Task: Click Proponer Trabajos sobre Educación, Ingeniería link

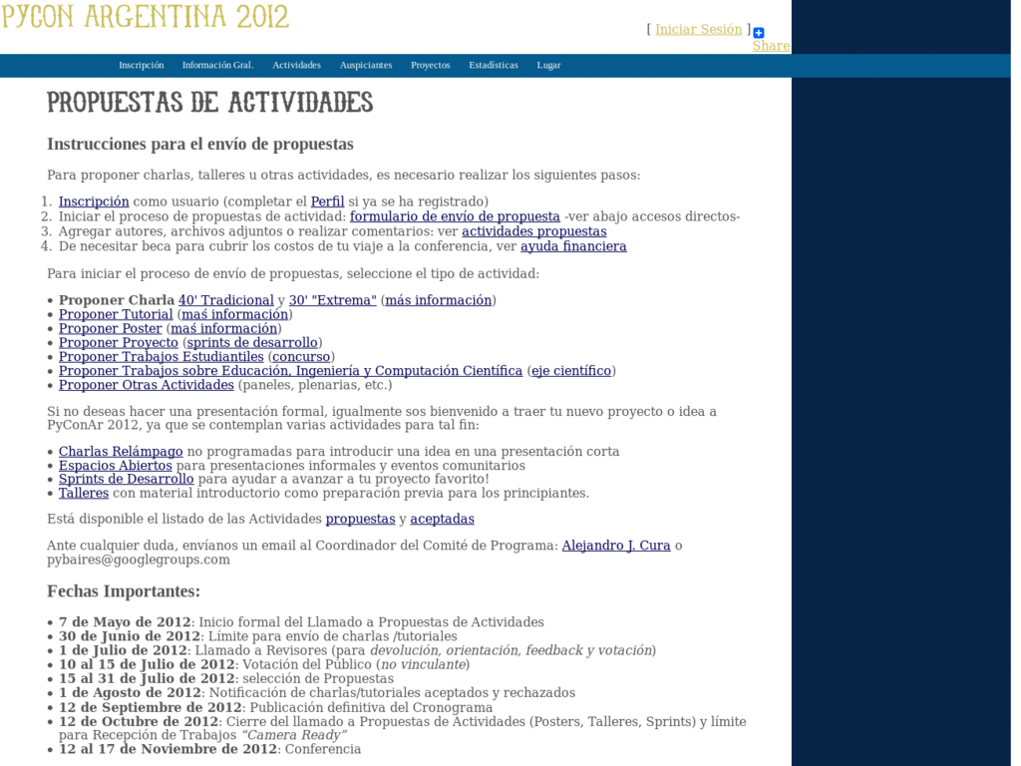Action: pos(290,371)
